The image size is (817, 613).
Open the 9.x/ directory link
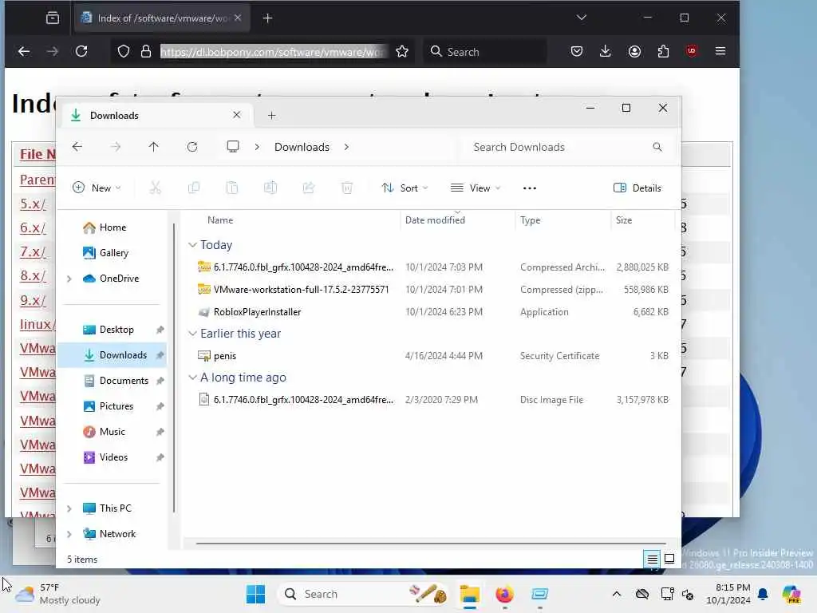pos(33,300)
